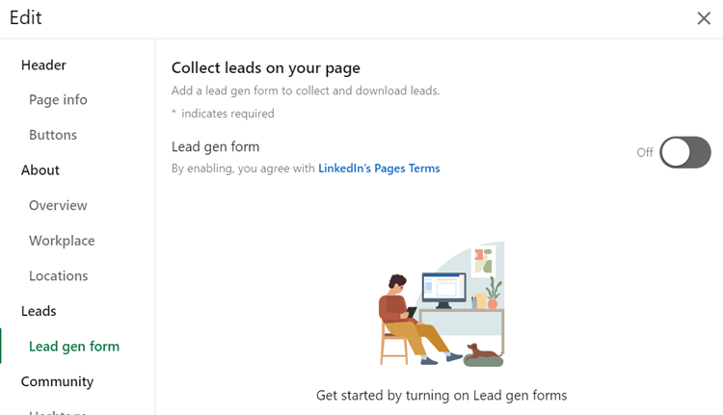Viewport: 723px width, 415px height.
Task: Click the Leads group heading
Action: 39,311
